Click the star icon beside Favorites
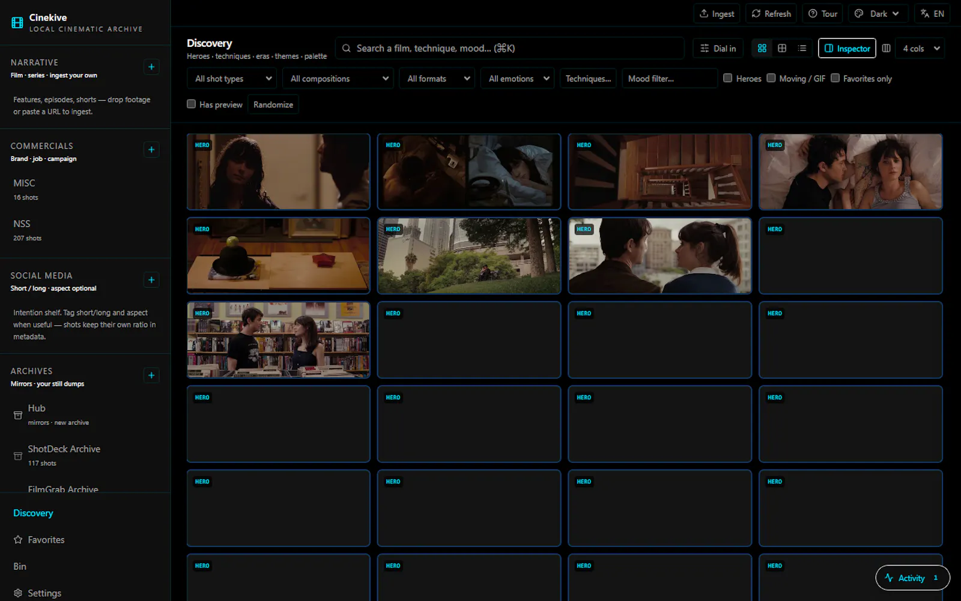This screenshot has width=961, height=601. 18,540
